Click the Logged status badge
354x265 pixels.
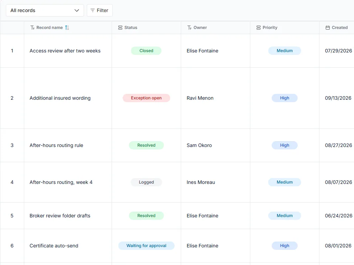coord(146,182)
